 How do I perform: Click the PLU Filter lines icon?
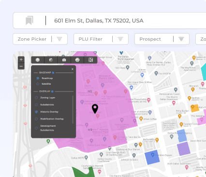point(120,39)
